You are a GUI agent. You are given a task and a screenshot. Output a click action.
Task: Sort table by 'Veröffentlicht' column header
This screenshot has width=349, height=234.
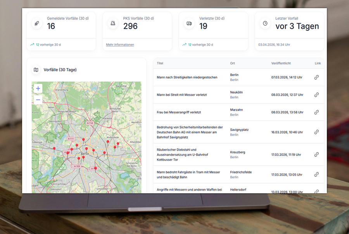coord(281,63)
